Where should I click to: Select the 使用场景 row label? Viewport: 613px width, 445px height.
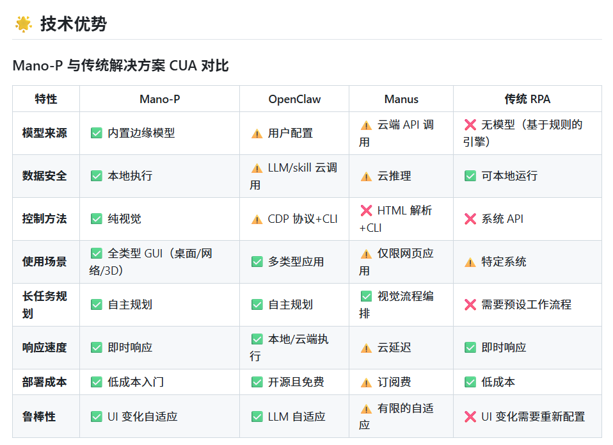[45, 262]
